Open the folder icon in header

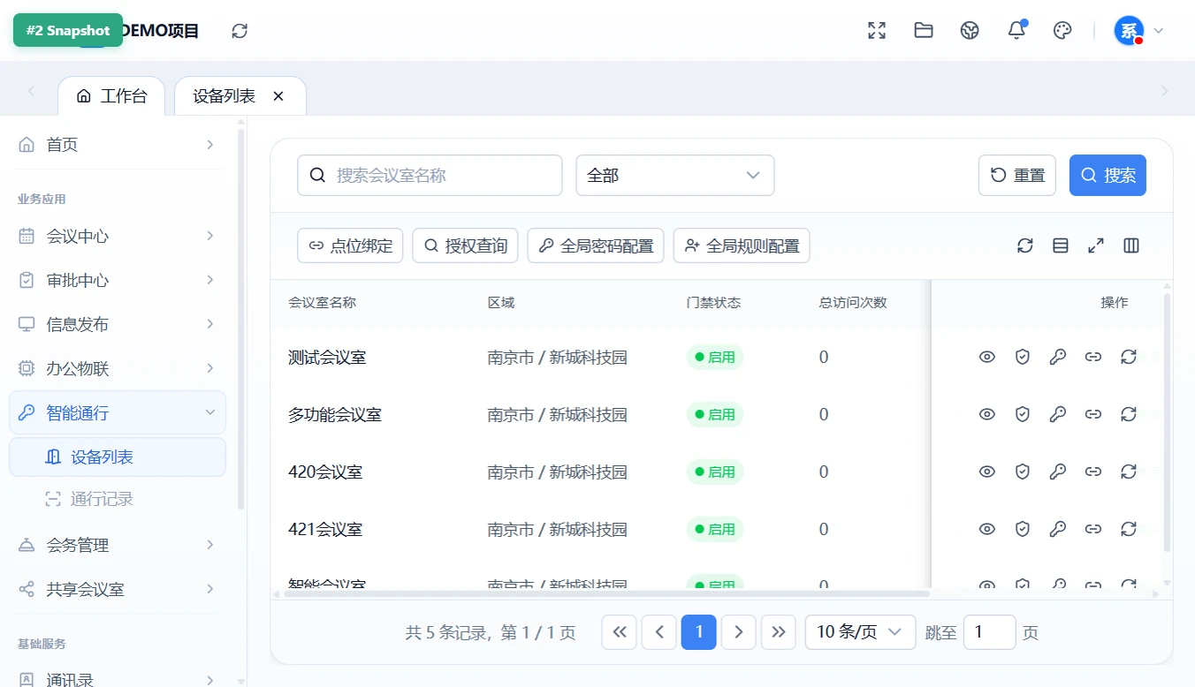924,31
